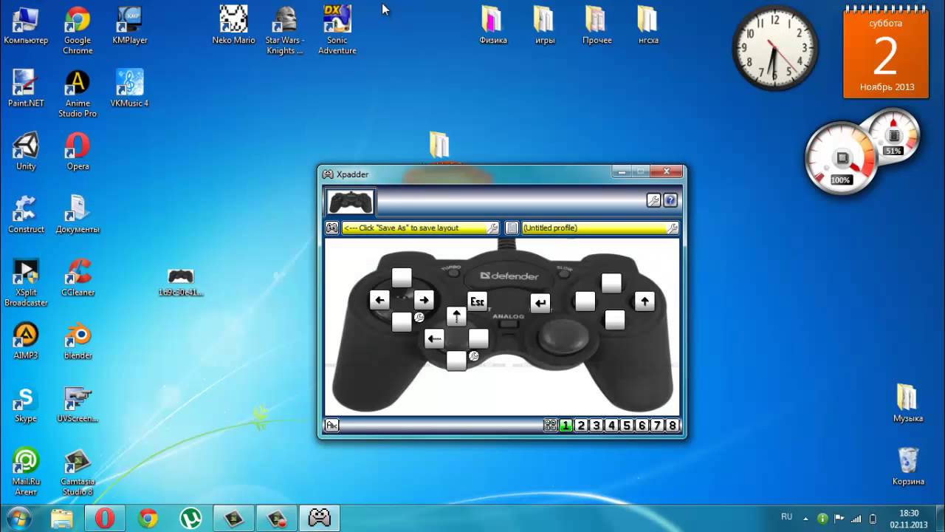Select the Neko Mario desktop icon

click(233, 26)
